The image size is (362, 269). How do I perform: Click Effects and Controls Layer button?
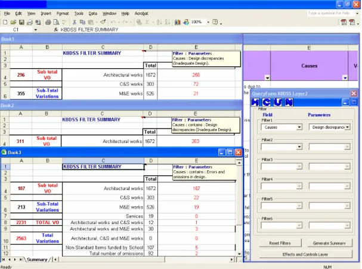[x=305, y=254]
